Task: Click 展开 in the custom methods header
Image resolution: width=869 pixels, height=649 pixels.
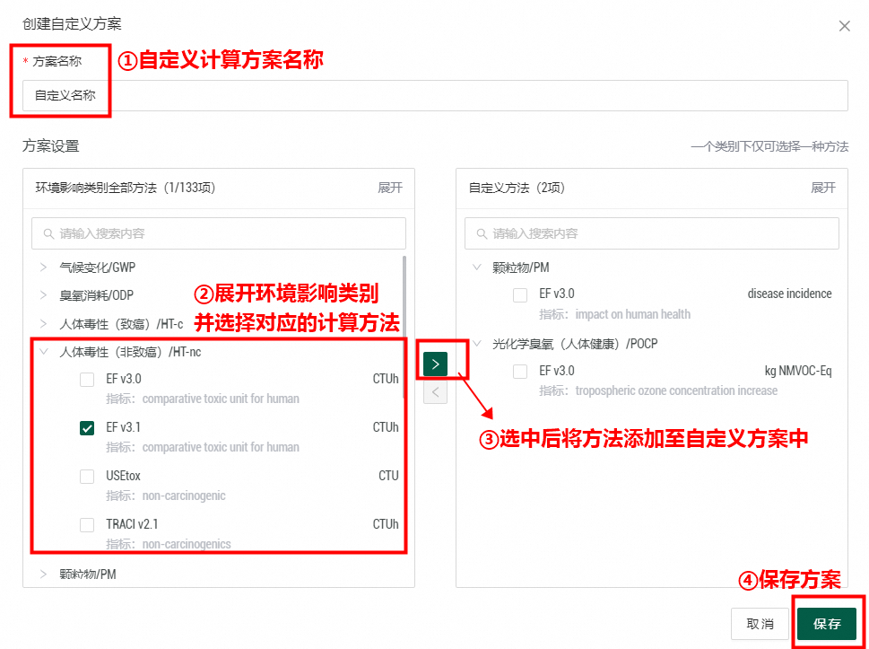Action: (x=823, y=188)
